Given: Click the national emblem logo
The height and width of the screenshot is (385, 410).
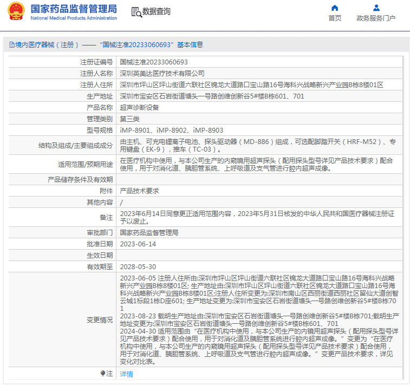Looking at the screenshot, I should [x=16, y=11].
